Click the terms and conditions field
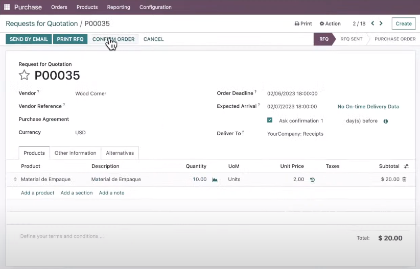The height and width of the screenshot is (269, 420). point(62,236)
